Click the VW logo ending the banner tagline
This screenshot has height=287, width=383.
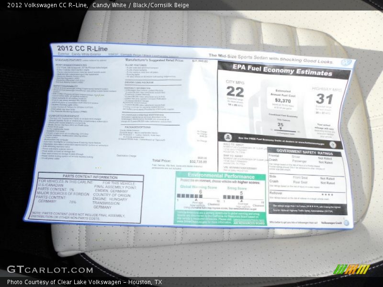[x=346, y=62]
